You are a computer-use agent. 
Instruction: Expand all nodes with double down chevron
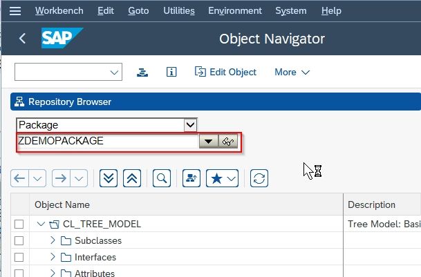pyautogui.click(x=109, y=178)
